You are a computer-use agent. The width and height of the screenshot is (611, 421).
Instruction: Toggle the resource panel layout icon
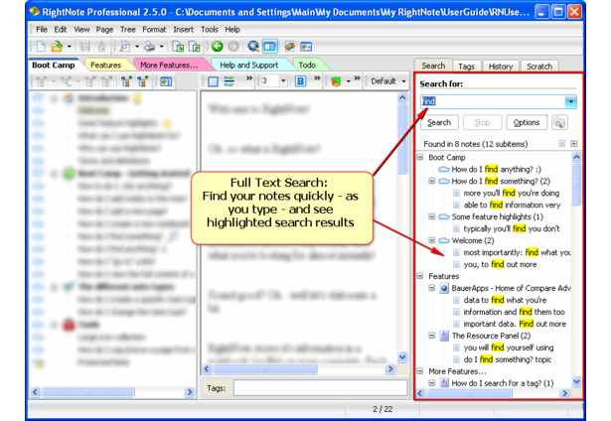click(269, 47)
